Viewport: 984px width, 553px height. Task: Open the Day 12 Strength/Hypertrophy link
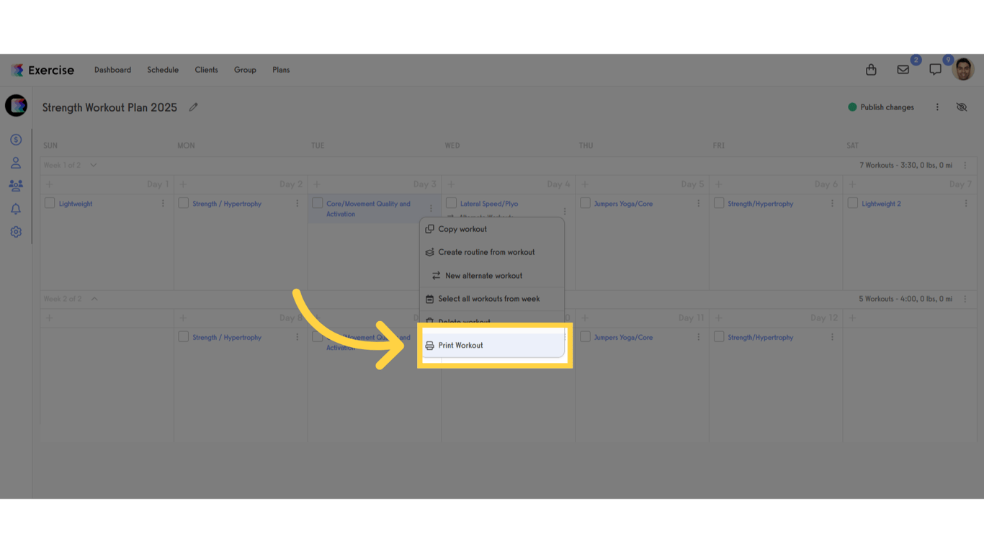click(x=760, y=337)
